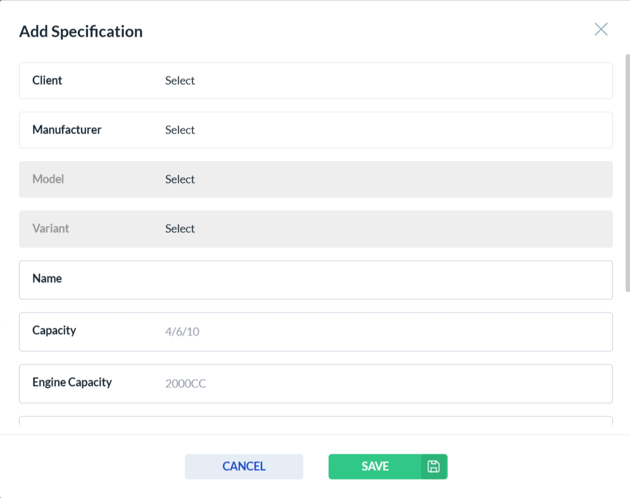
Task: Click the Client field label
Action: [x=47, y=80]
